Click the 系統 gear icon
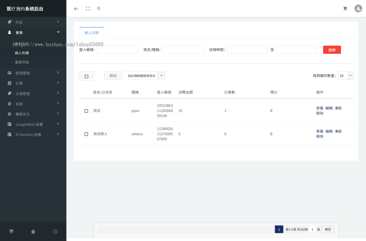This screenshot has height=241, width=366. (9, 104)
